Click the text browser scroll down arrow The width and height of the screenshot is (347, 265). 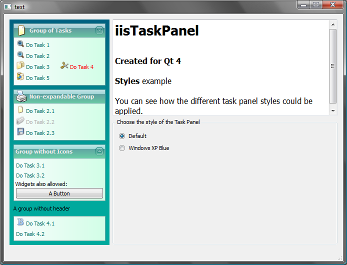point(333,110)
